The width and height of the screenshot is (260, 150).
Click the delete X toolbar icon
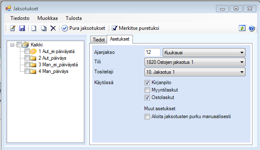pyautogui.click(x=53, y=28)
